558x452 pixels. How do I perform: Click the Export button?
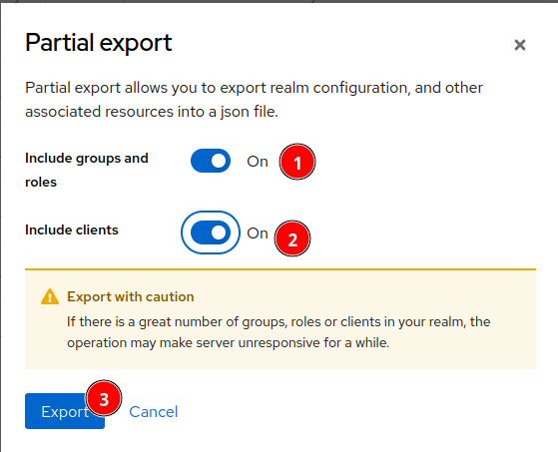[65, 411]
